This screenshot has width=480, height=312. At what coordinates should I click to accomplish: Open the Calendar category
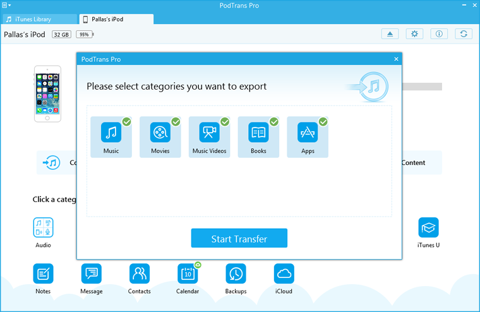tap(188, 274)
